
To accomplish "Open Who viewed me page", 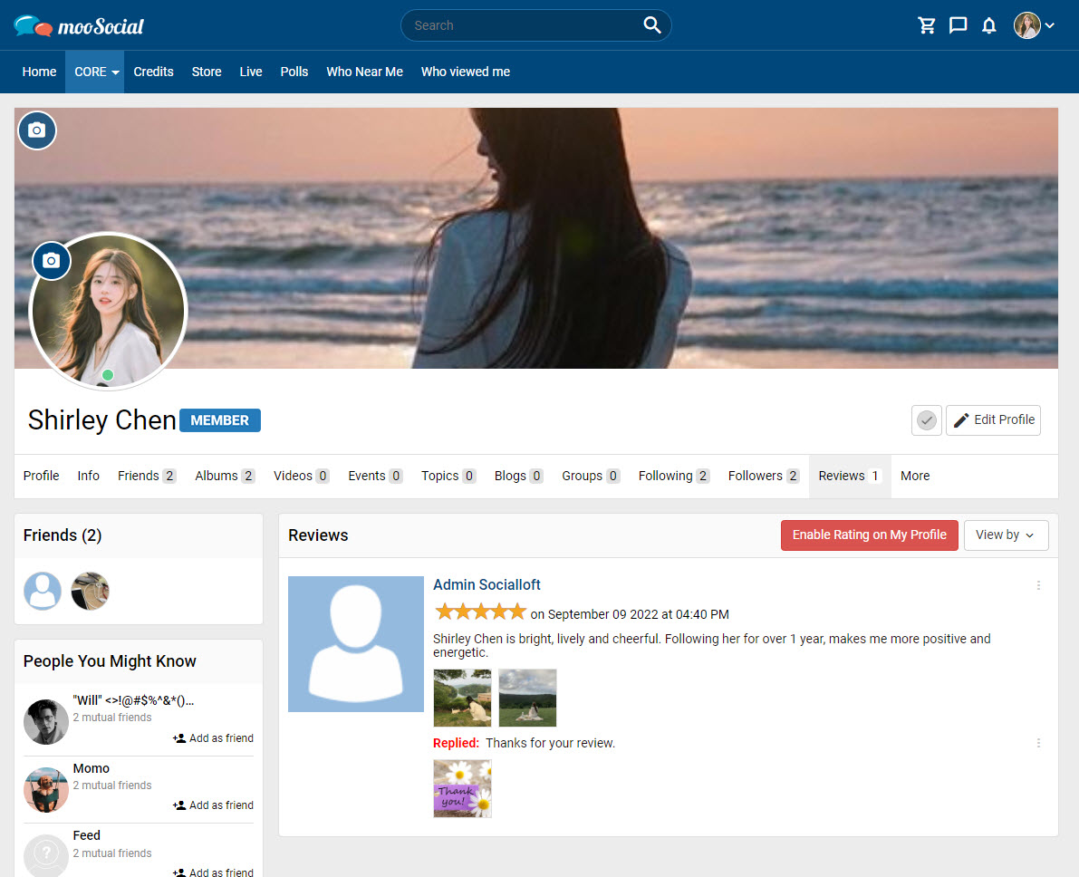I will click(x=465, y=72).
